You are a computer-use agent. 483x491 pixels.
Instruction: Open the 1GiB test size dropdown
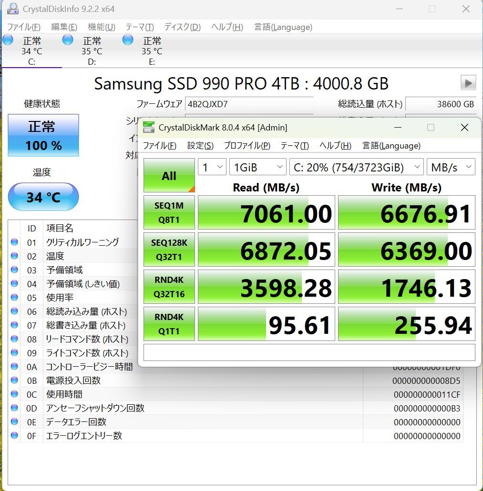click(257, 168)
